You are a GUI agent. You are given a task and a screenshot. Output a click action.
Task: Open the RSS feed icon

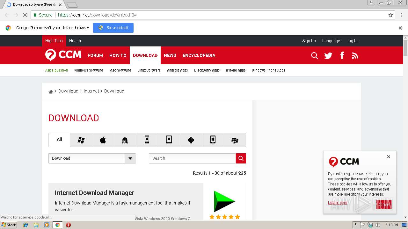pos(355,56)
